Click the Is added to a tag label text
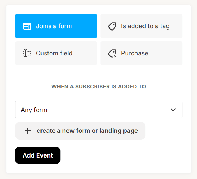Viewport: 197px width, 179px height. (x=145, y=26)
